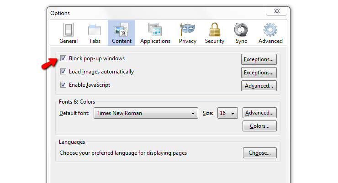This screenshot has width=338, height=183.
Task: Open Advanced JavaScript settings button
Action: click(259, 86)
